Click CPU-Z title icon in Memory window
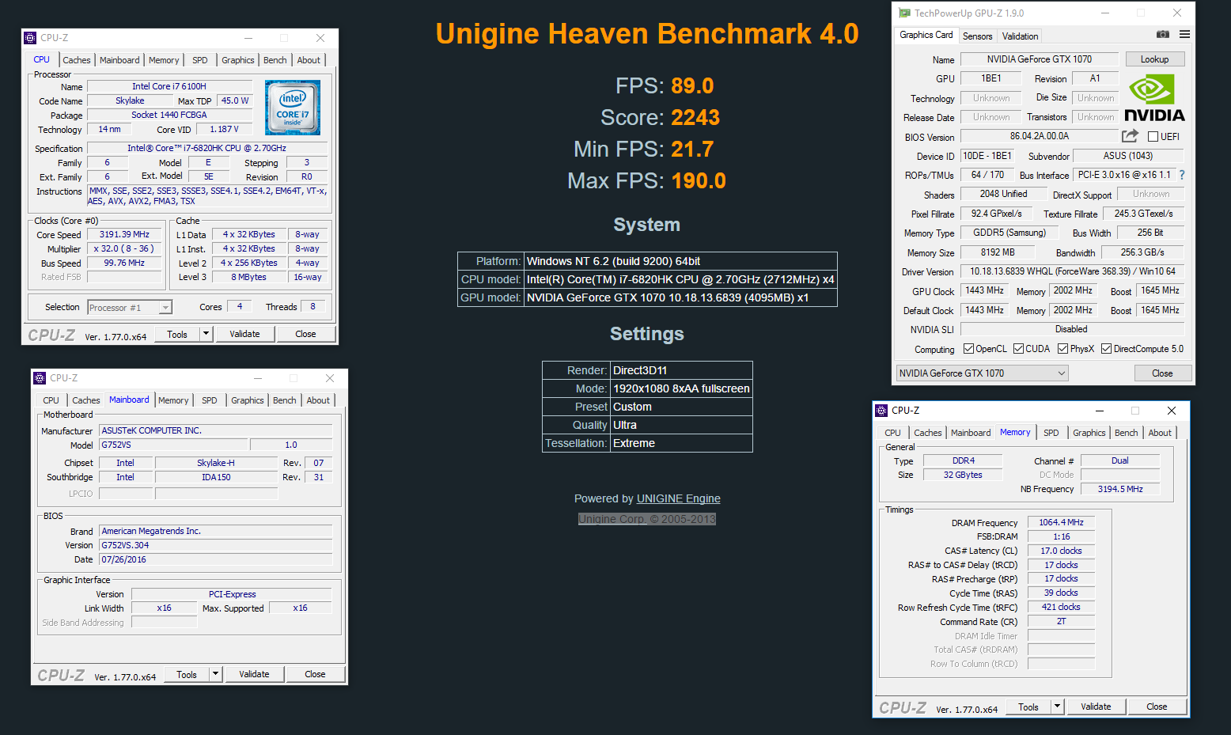 881,411
